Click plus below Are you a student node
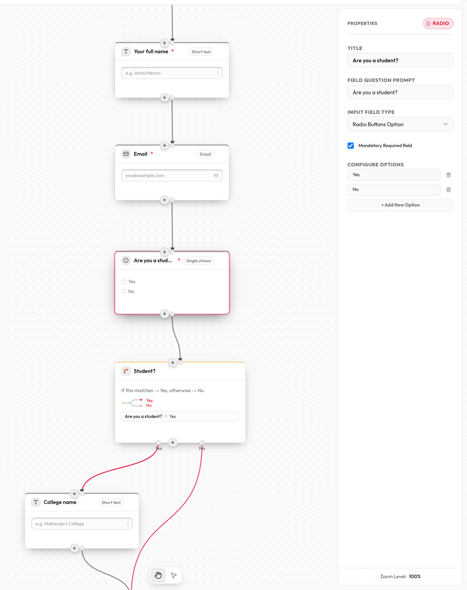467x590 pixels. tap(165, 314)
